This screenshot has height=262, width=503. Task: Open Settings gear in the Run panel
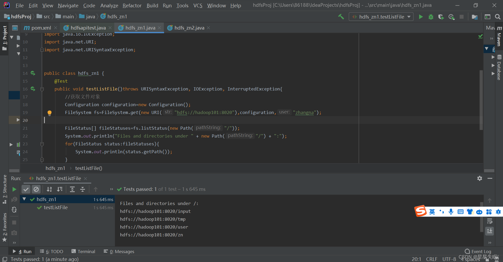[480, 178]
